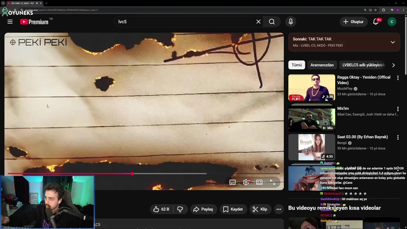Open Saat 03.00 Bengü video thumbnail
Image resolution: width=407 pixels, height=229 pixels.
click(x=312, y=147)
